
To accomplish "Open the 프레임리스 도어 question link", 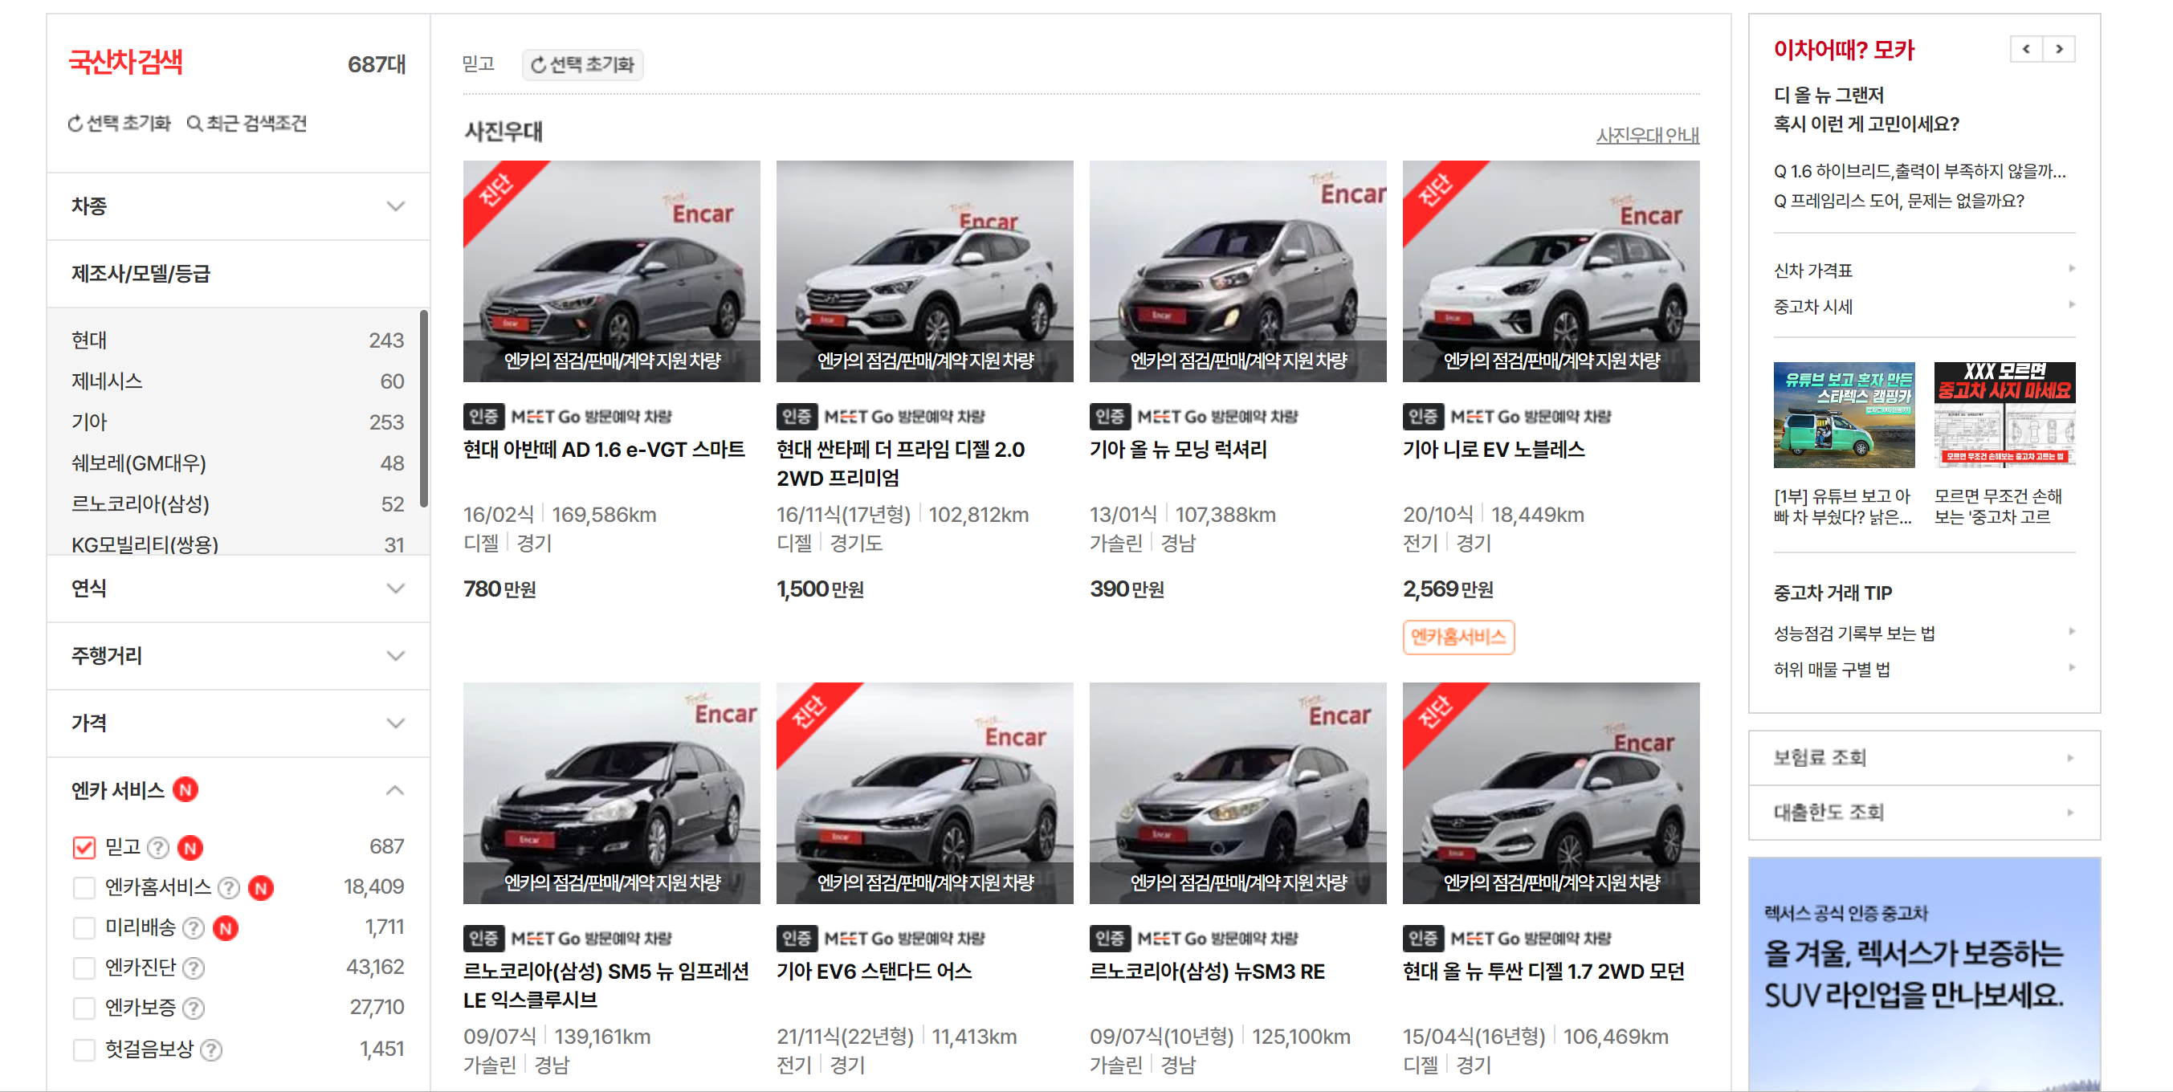I will tap(1899, 201).
